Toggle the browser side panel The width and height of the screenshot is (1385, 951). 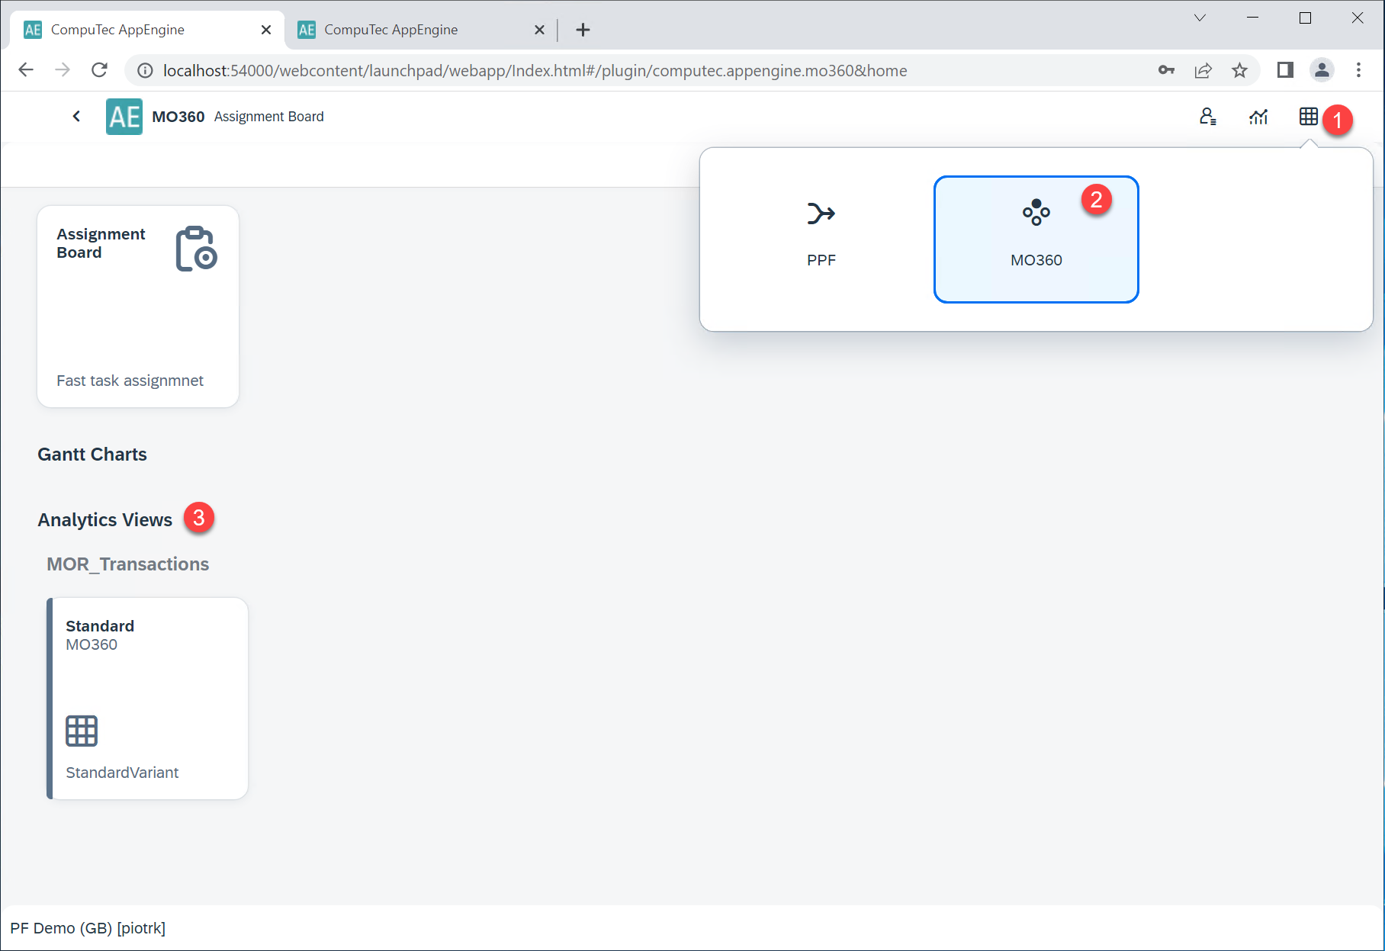[1285, 70]
